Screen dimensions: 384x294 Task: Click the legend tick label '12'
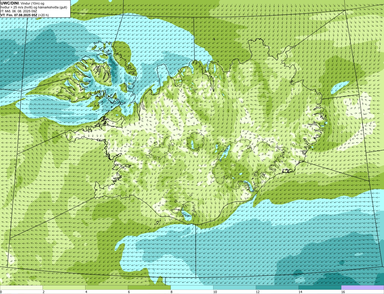258,292
